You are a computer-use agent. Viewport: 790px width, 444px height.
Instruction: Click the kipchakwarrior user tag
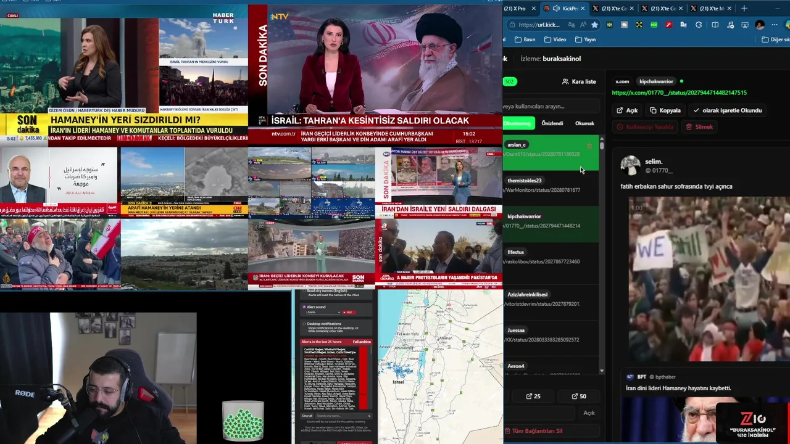pyautogui.click(x=656, y=81)
